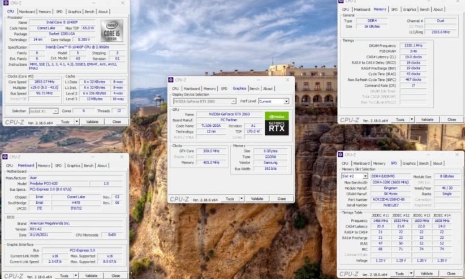Click the Predator PO3-620 model value
465x279 pixels.
[58, 183]
